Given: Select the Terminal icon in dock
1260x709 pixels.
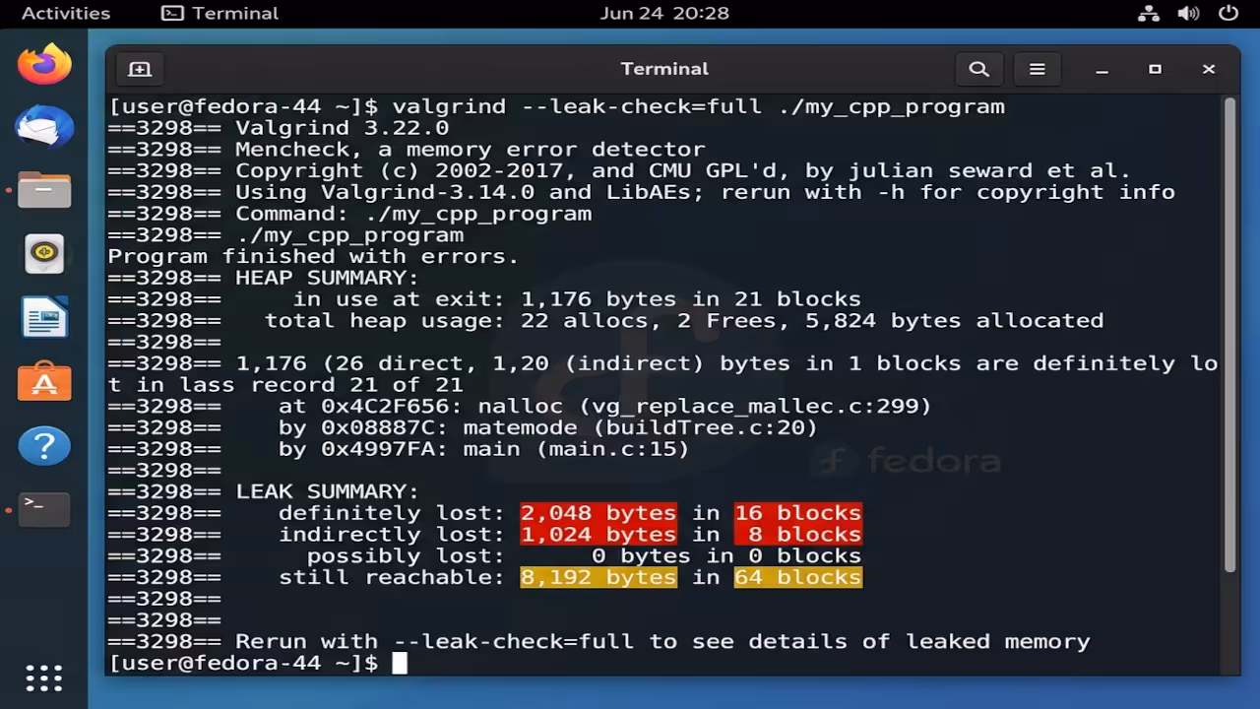Looking at the screenshot, I should (44, 509).
